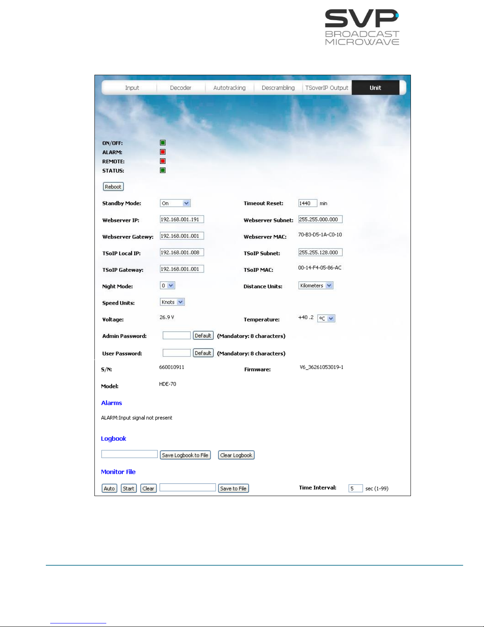This screenshot has width=484, height=627.
Task: Change temperature unit dropdown
Action: [326, 318]
